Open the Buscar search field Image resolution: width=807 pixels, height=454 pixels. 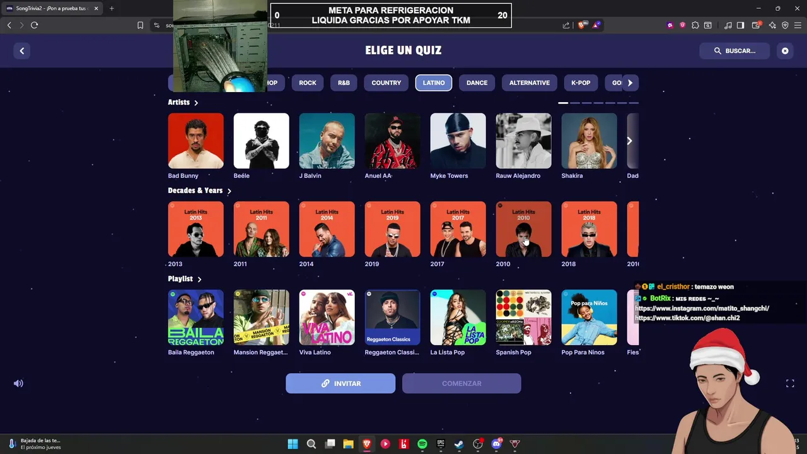(x=734, y=51)
